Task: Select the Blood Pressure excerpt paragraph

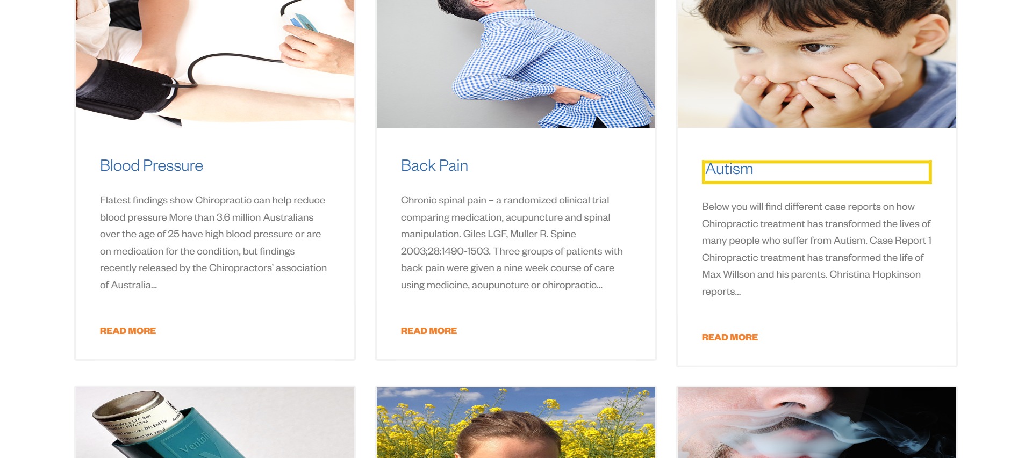Action: (214, 243)
